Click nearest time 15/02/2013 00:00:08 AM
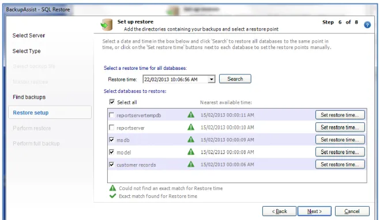The height and width of the screenshot is (220, 380). pyautogui.click(x=227, y=152)
